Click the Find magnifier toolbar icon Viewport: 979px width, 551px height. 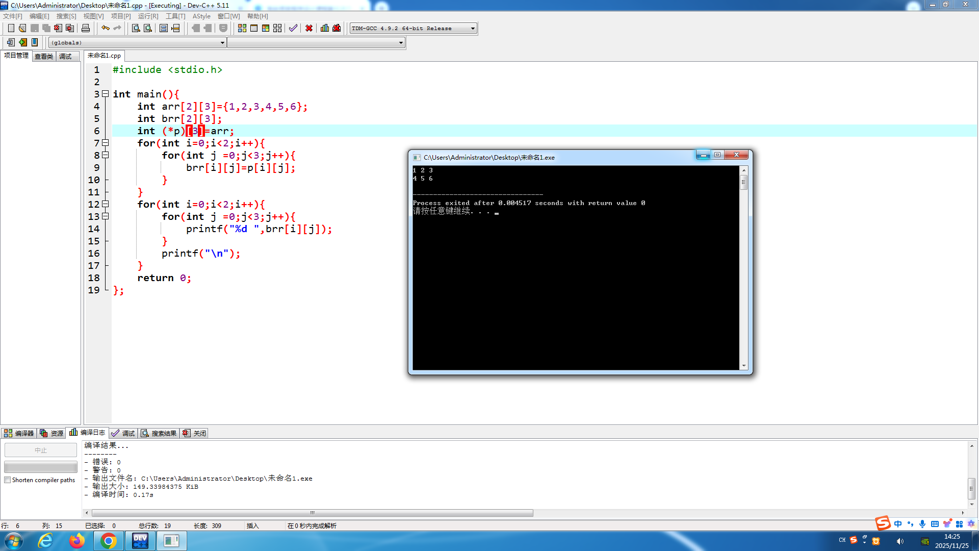coord(136,28)
